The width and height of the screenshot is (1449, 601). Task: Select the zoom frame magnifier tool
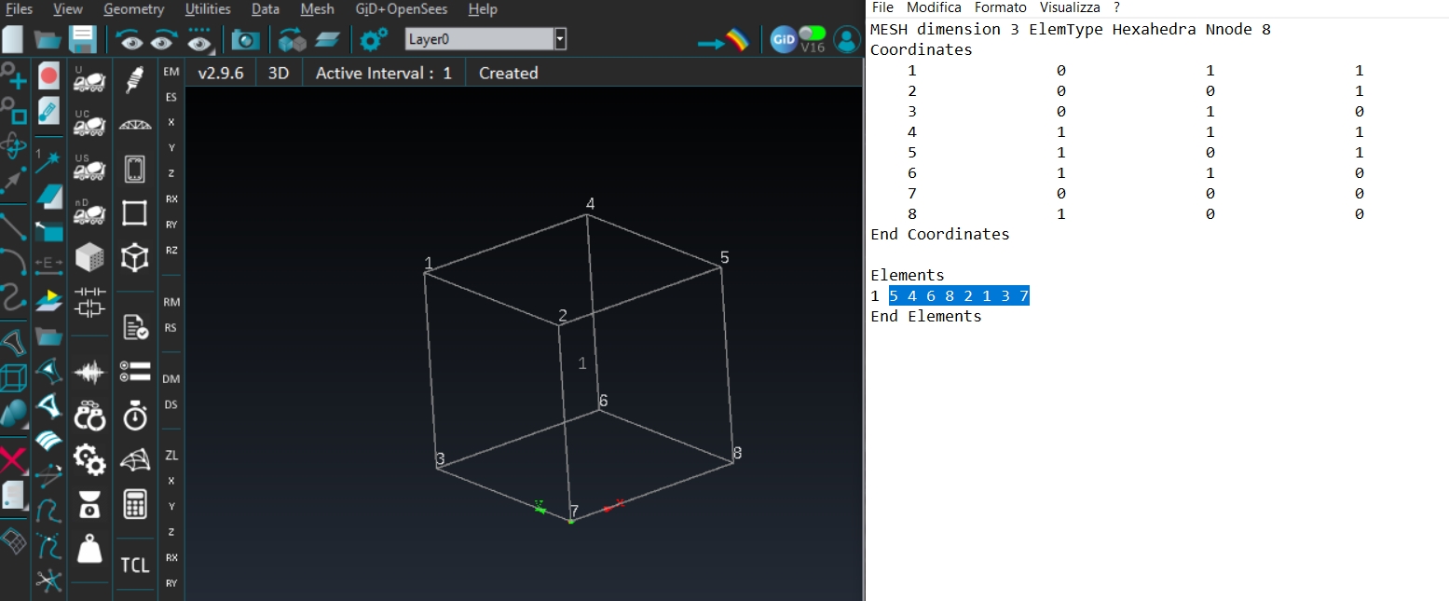tap(13, 112)
